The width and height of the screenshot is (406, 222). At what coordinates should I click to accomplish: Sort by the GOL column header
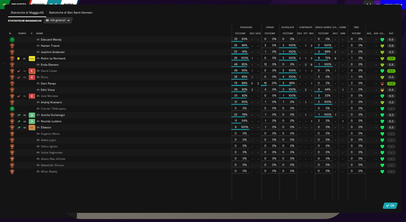(x=369, y=34)
